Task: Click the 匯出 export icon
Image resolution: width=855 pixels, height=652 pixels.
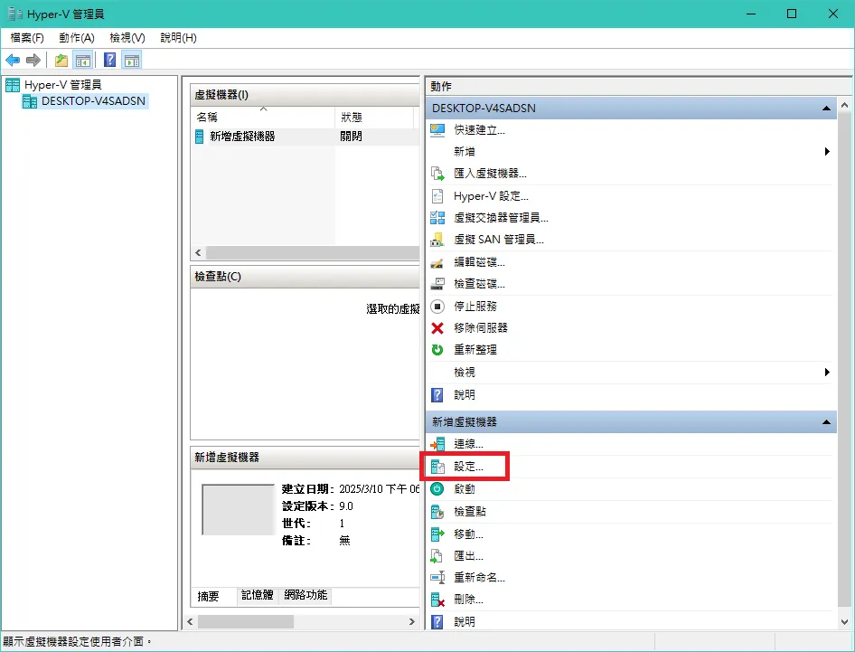Action: coord(437,556)
